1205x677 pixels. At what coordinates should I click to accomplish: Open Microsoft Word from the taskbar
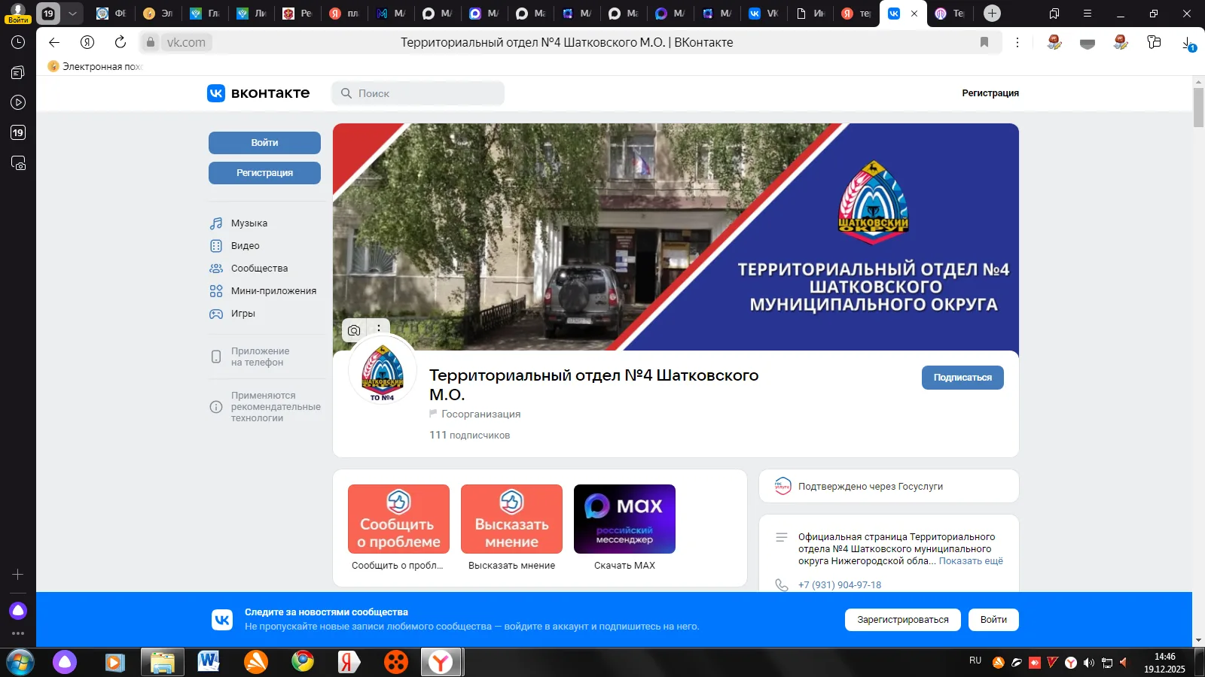coord(209,662)
